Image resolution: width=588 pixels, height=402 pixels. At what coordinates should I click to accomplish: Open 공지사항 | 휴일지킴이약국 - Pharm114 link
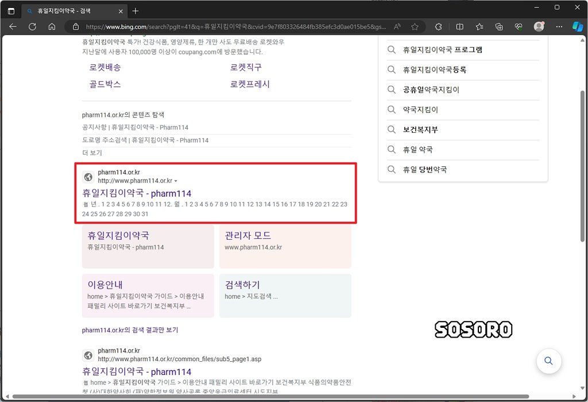click(135, 127)
